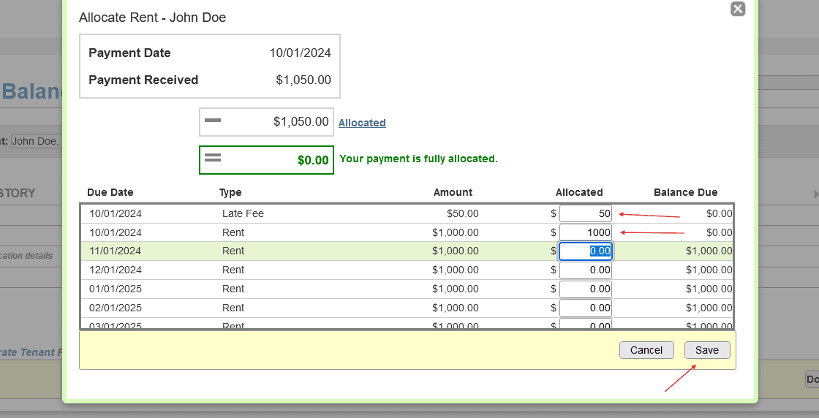The width and height of the screenshot is (819, 418).
Task: Save the rent allocation
Action: coord(706,350)
